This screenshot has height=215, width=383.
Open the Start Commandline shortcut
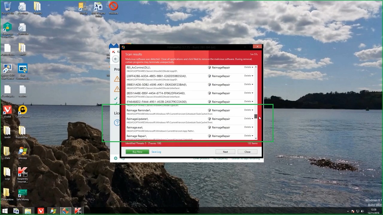pyautogui.click(x=22, y=72)
